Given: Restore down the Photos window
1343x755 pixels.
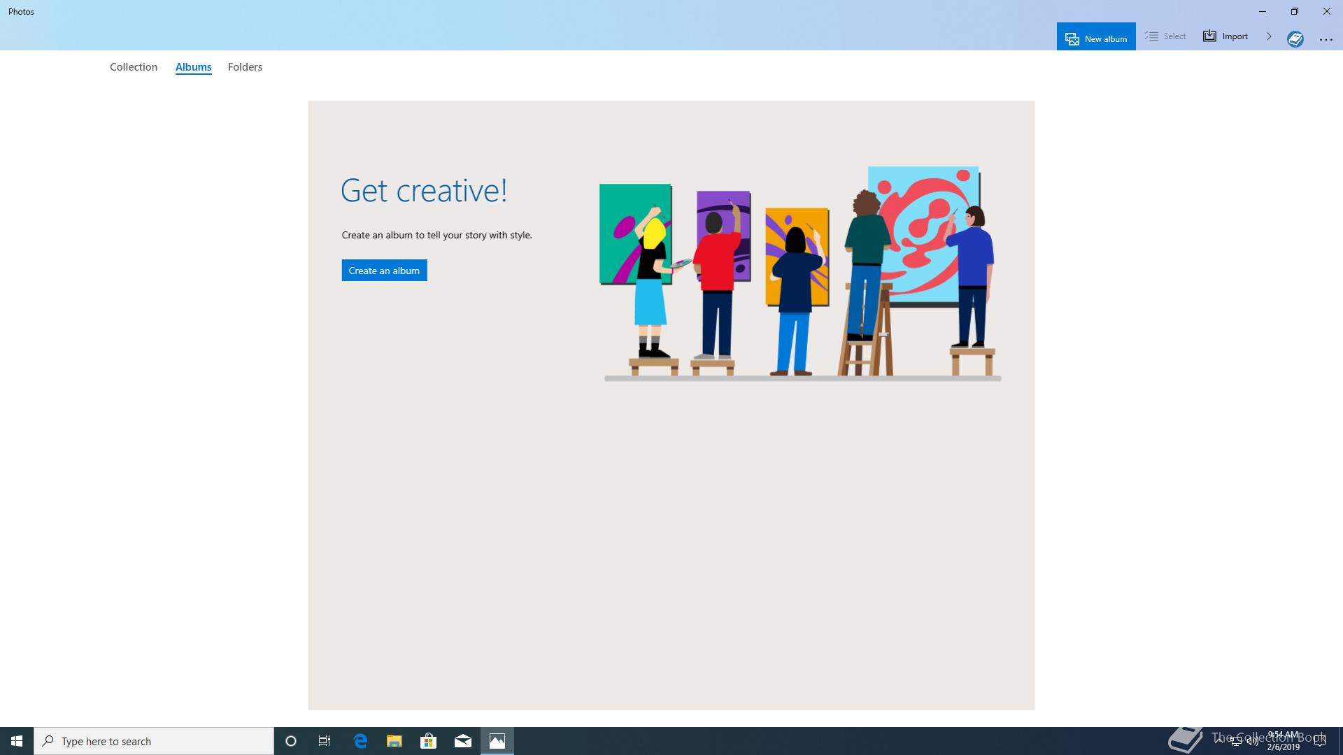Looking at the screenshot, I should [1295, 11].
